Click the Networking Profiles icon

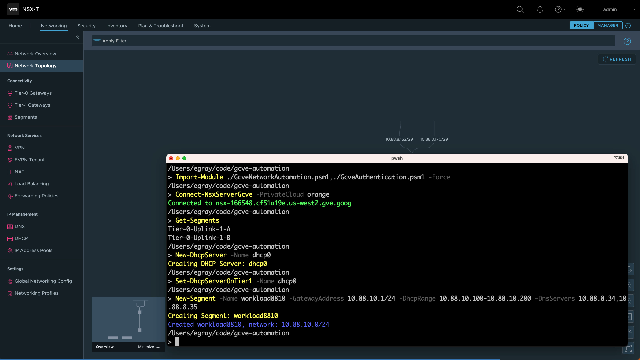click(10, 293)
